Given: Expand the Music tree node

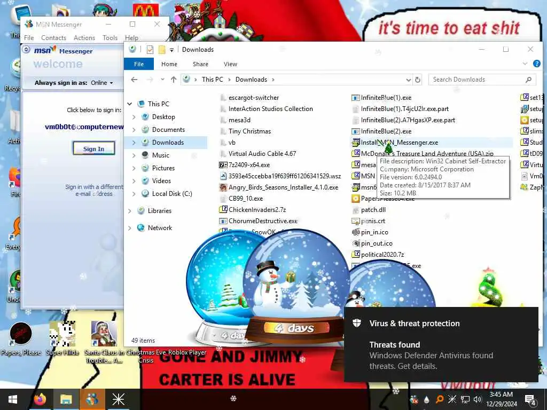Looking at the screenshot, I should pos(134,155).
